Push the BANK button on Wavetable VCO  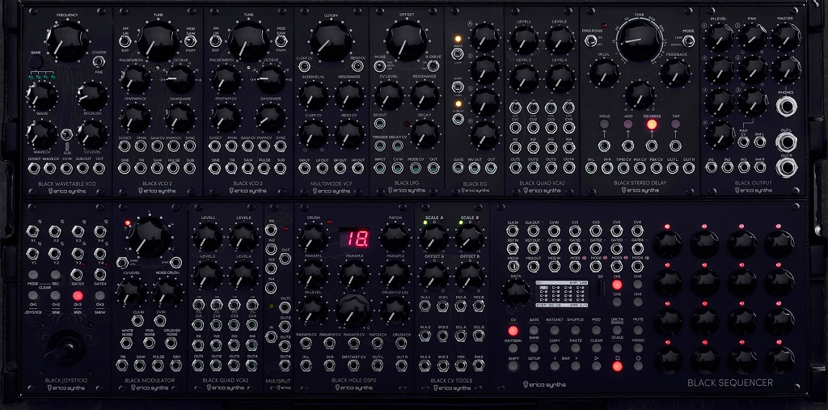click(36, 61)
